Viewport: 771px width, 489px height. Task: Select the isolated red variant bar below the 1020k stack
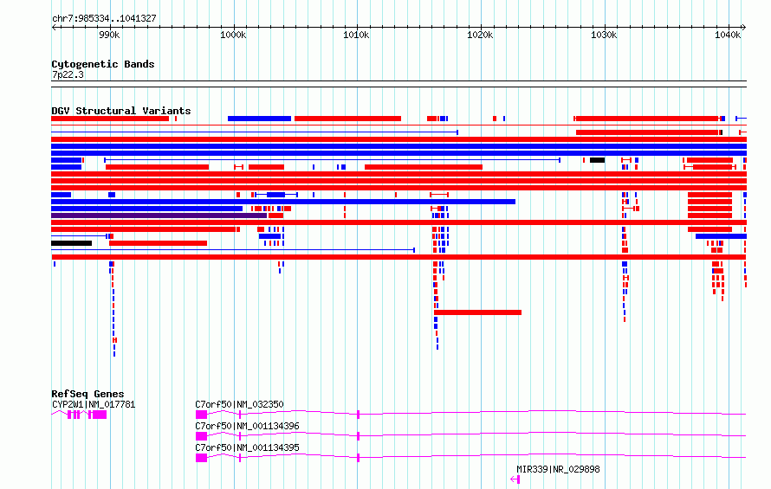[x=477, y=312]
